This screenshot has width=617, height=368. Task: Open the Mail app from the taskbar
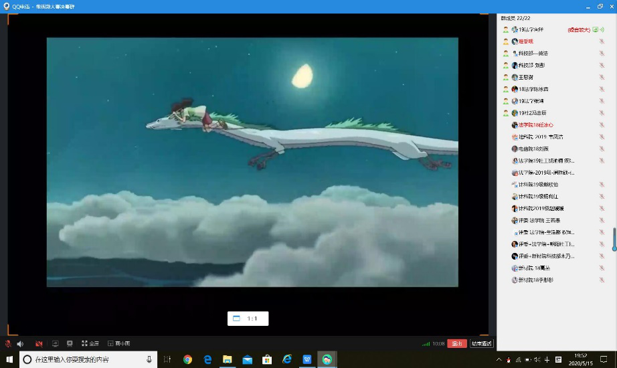pos(247,359)
